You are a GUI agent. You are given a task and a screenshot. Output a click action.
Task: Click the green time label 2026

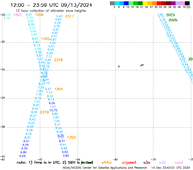[173, 20]
